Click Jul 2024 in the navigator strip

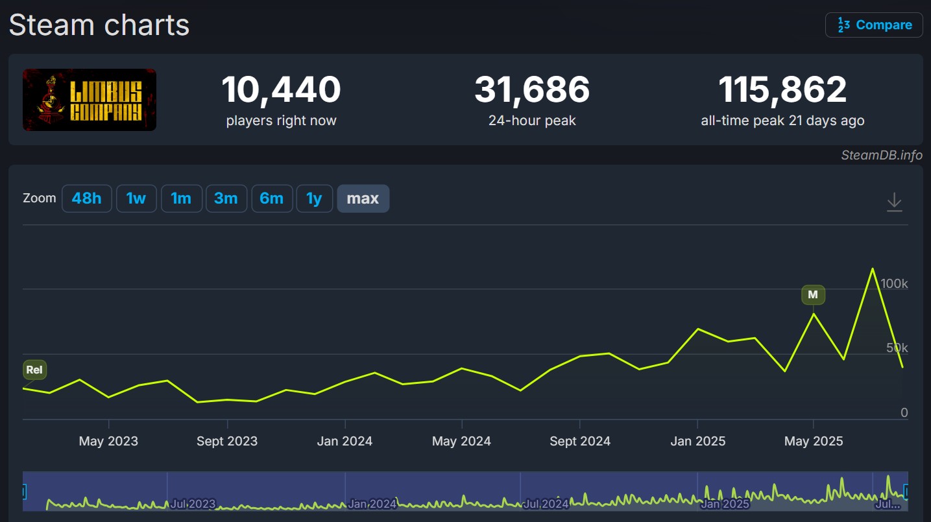[546, 504]
